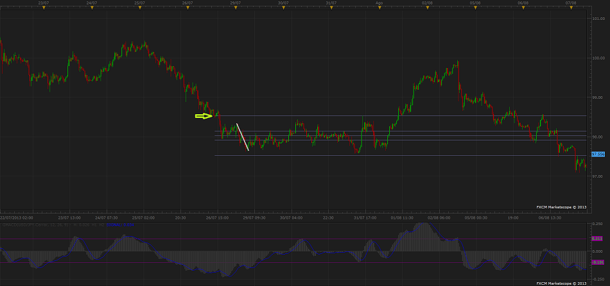Click the 101.00 price axis label

(598, 19)
